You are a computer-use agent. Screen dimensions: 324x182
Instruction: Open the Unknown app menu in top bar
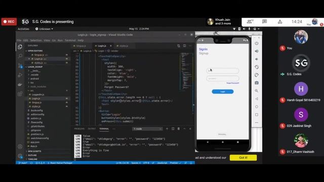tap(44, 29)
